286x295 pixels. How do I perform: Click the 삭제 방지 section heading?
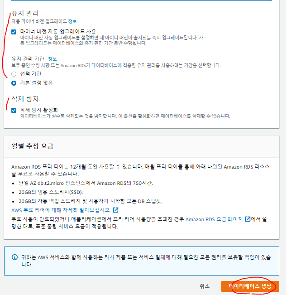tap(25, 99)
